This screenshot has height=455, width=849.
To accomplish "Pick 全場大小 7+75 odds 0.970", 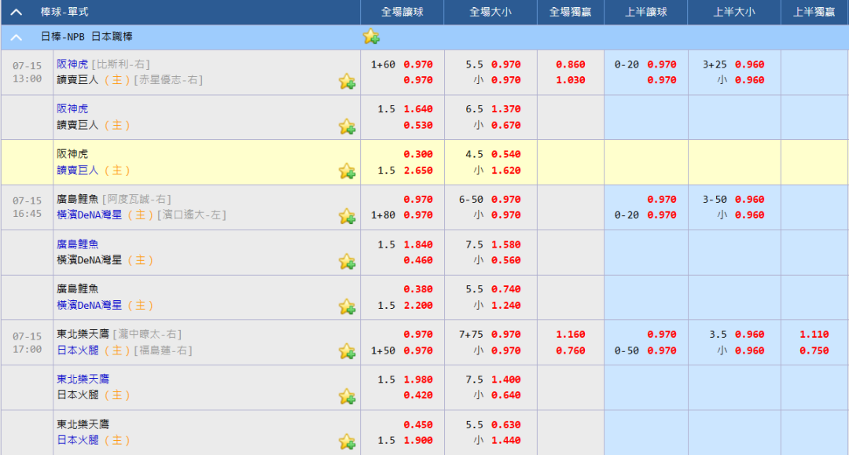I will click(x=506, y=335).
